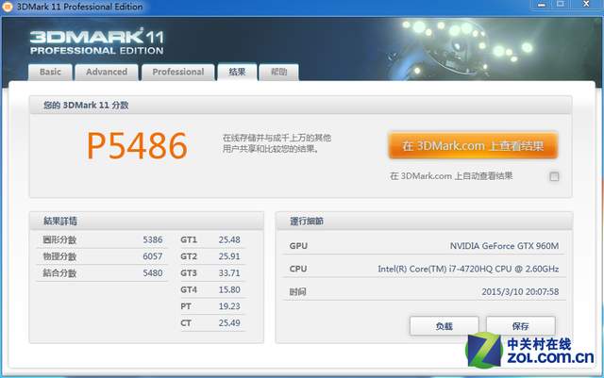
Task: Select the 结果 tab
Action: tap(237, 72)
